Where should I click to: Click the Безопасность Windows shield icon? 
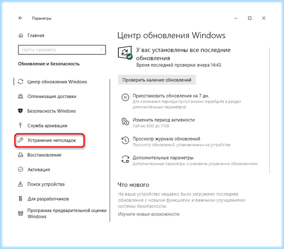point(20,111)
